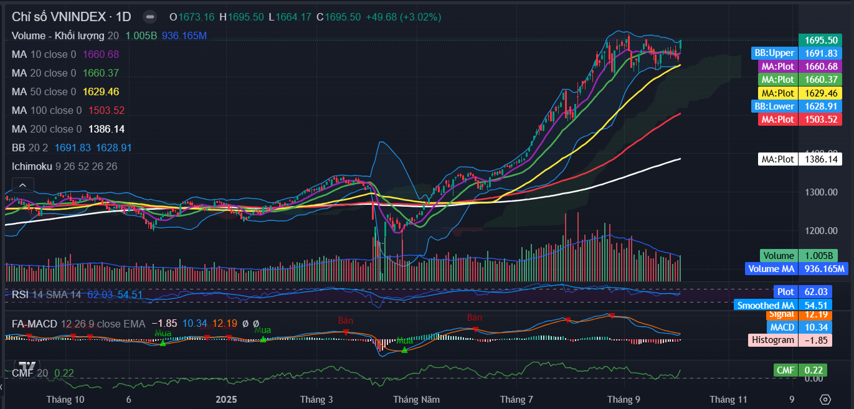Image resolution: width=854 pixels, height=409 pixels.
Task: Click the market status pill beside VNINDEX title
Action: [149, 17]
